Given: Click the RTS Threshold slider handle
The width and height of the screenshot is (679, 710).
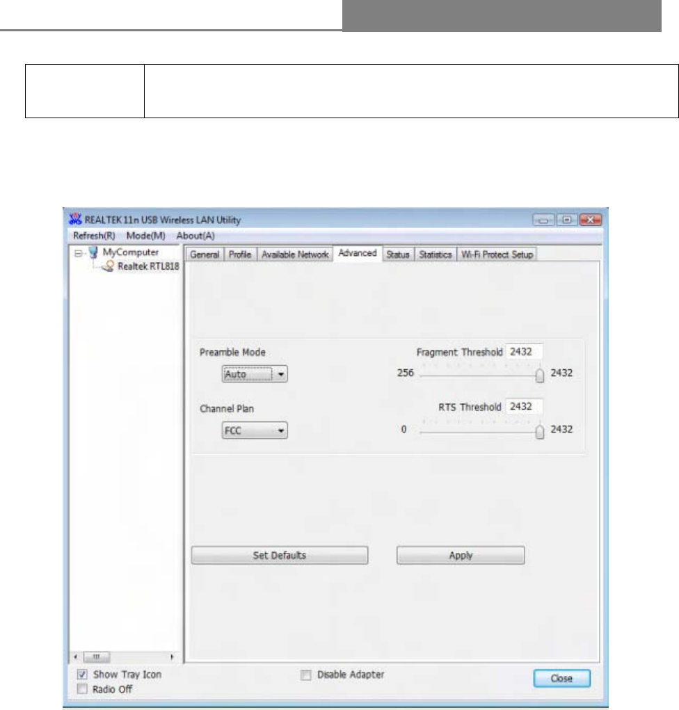Looking at the screenshot, I should (539, 432).
